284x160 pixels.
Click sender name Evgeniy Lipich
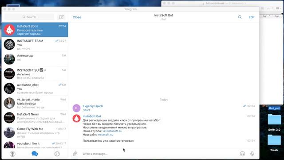coord(93,106)
